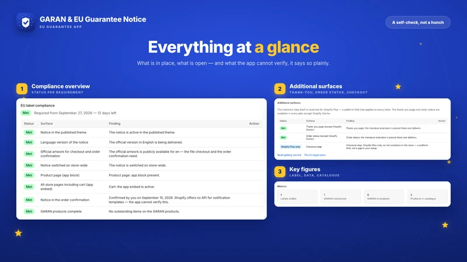Click 'The official version in English is being delivered.'
The image size is (467, 262).
[145, 142]
